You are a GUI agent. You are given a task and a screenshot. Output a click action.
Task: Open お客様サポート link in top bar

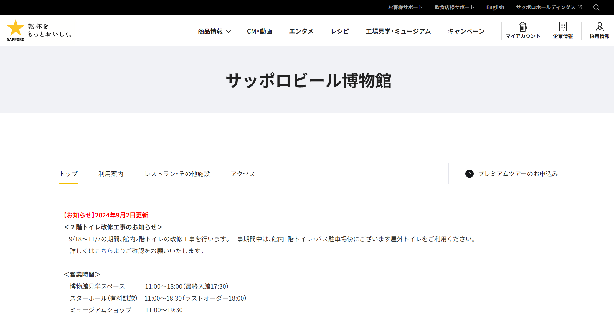[x=405, y=7]
